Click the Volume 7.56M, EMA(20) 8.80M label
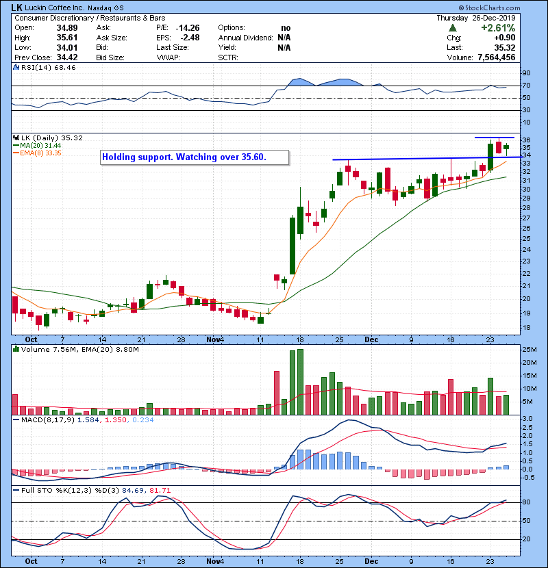This screenshot has height=568, width=548. point(79,349)
